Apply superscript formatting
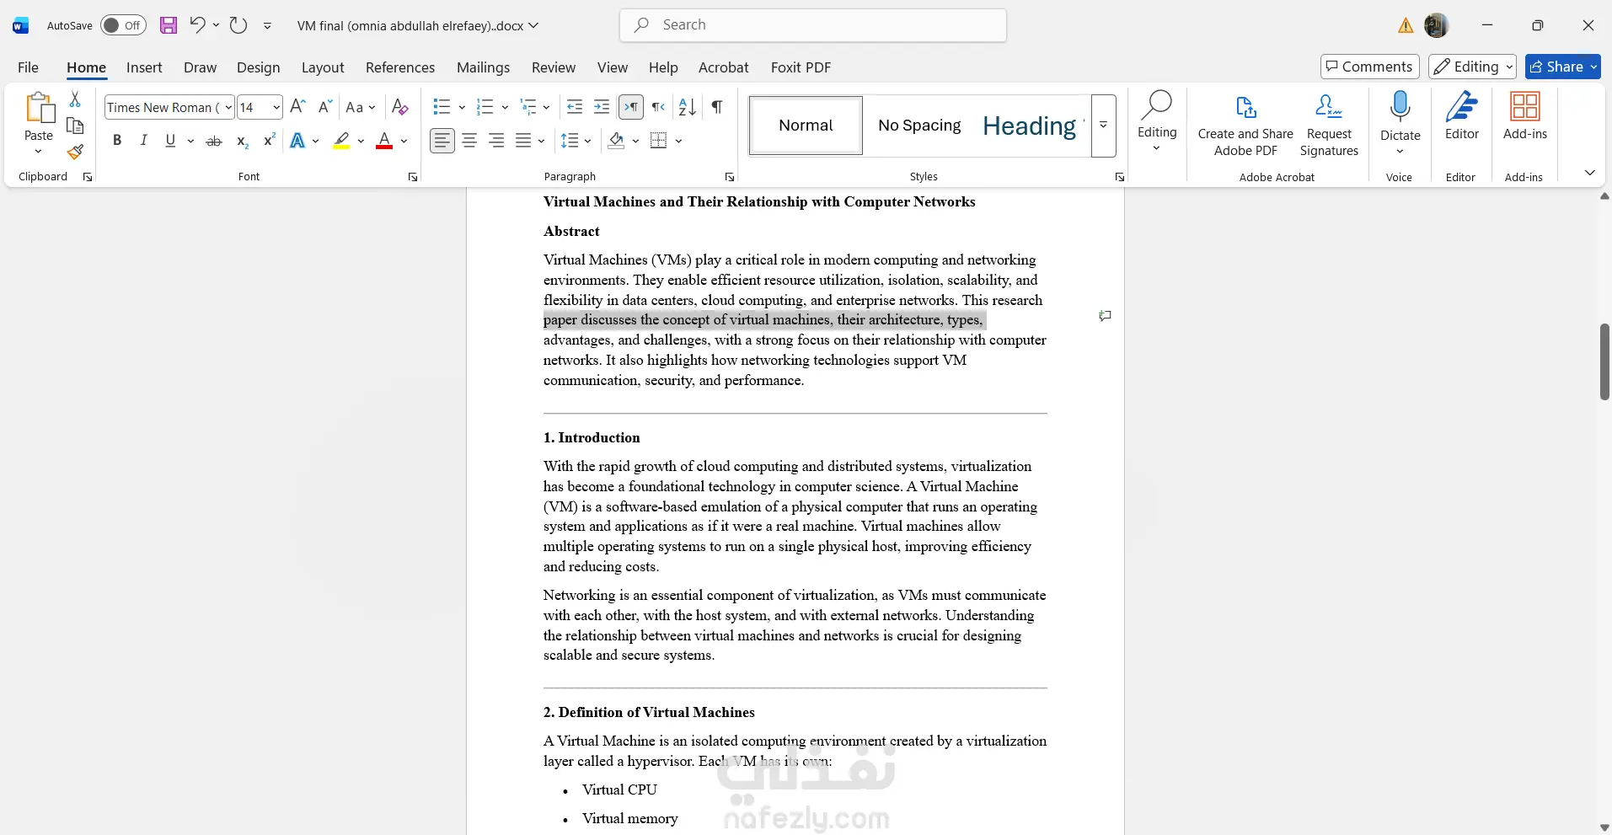This screenshot has width=1612, height=835. [x=269, y=141]
